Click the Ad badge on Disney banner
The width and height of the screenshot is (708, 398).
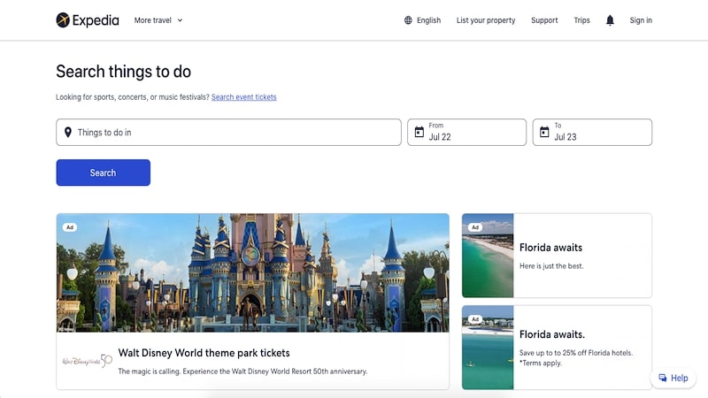tap(70, 227)
